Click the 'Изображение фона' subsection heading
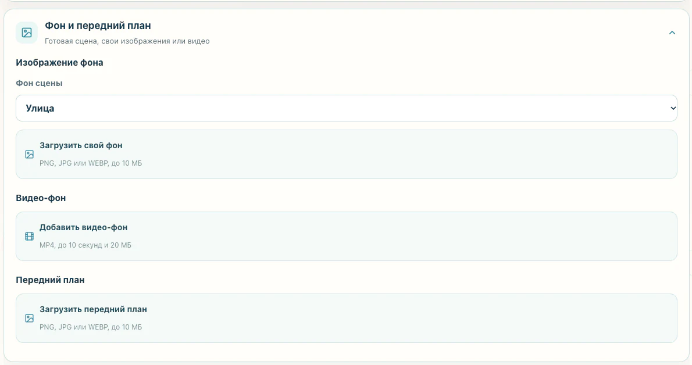 (x=59, y=63)
